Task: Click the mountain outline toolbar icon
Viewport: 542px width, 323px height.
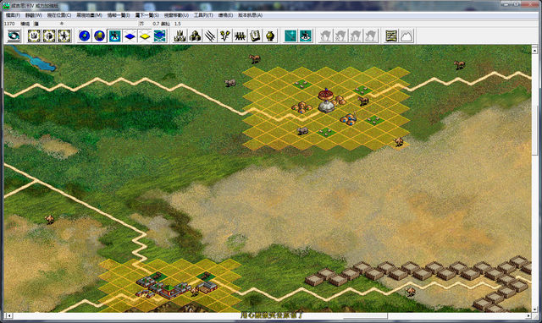Action: (x=406, y=36)
